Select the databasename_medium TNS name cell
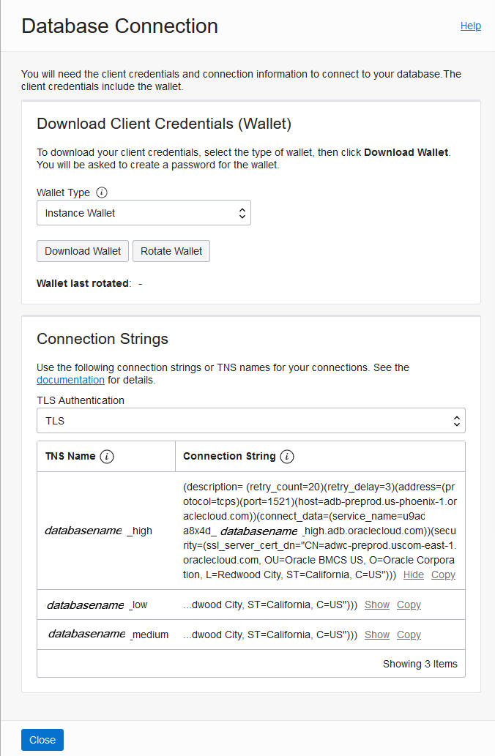This screenshot has width=495, height=756. [108, 635]
